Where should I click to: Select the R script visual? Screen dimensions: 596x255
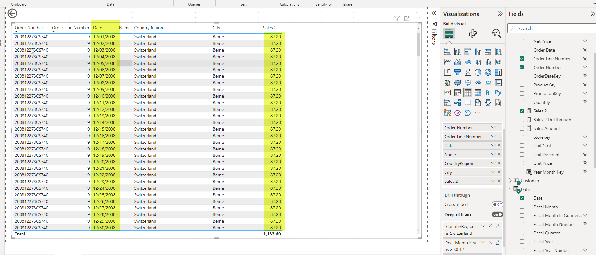[488, 93]
